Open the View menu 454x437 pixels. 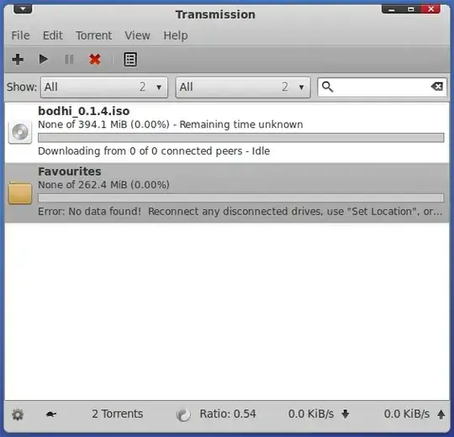tap(137, 35)
